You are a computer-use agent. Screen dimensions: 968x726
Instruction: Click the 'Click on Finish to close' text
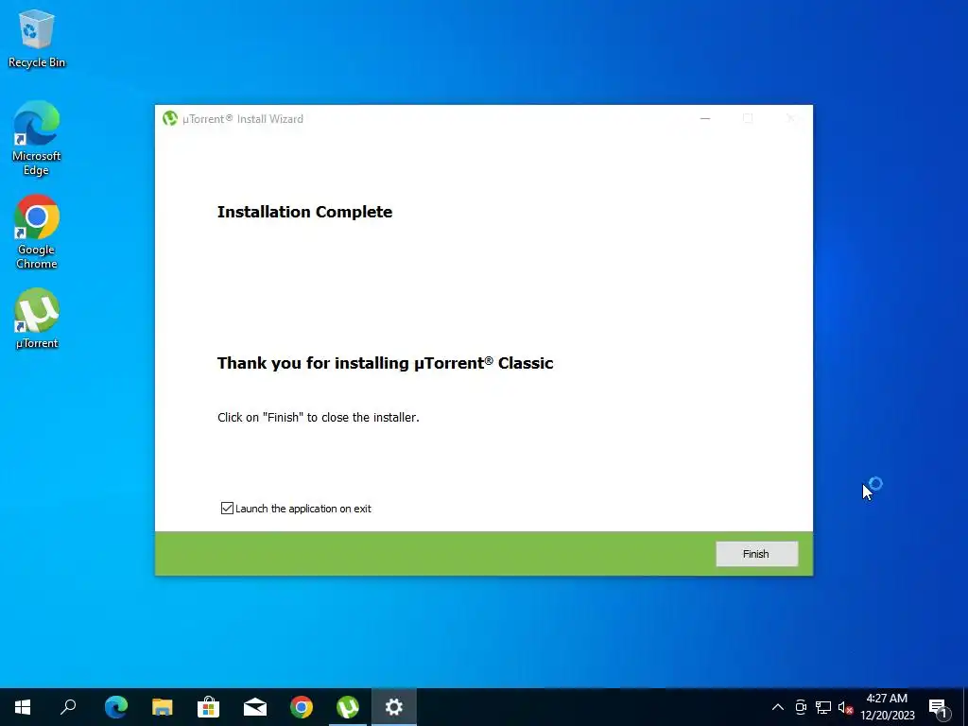[x=319, y=417]
